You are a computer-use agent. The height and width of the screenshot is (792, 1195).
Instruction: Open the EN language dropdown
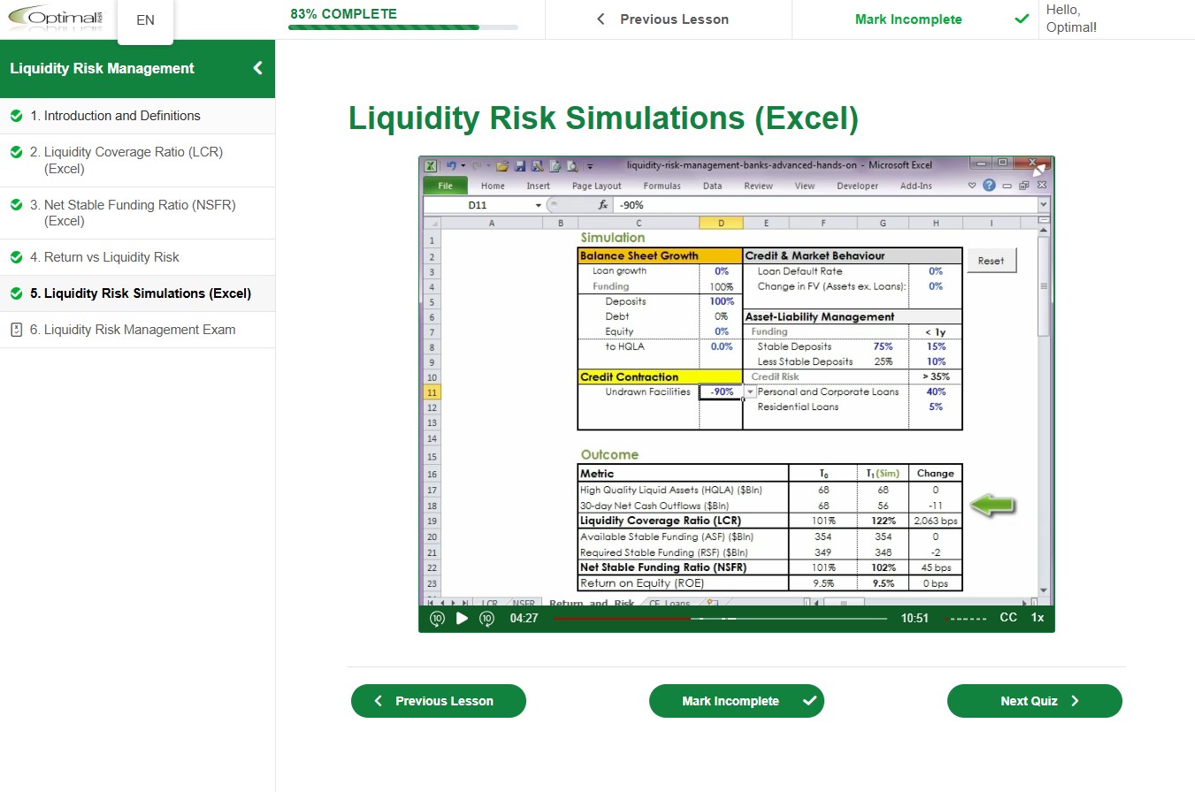[144, 19]
